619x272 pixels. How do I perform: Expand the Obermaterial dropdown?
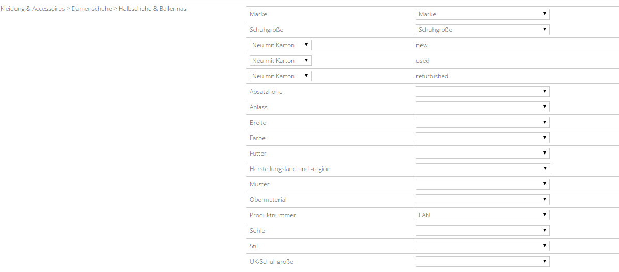[482, 200]
